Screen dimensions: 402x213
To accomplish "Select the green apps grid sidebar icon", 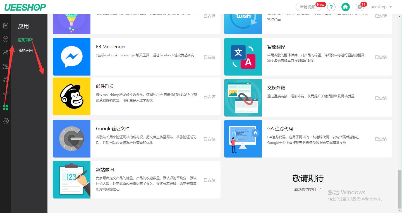I will point(6,107).
